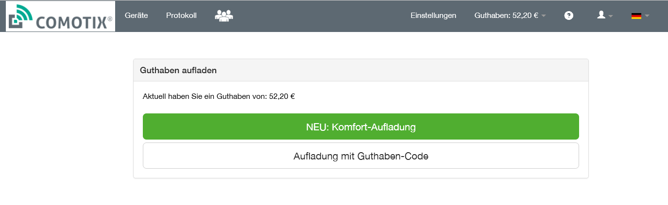This screenshot has height=205, width=668.
Task: Open help via question mark icon
Action: point(569,16)
